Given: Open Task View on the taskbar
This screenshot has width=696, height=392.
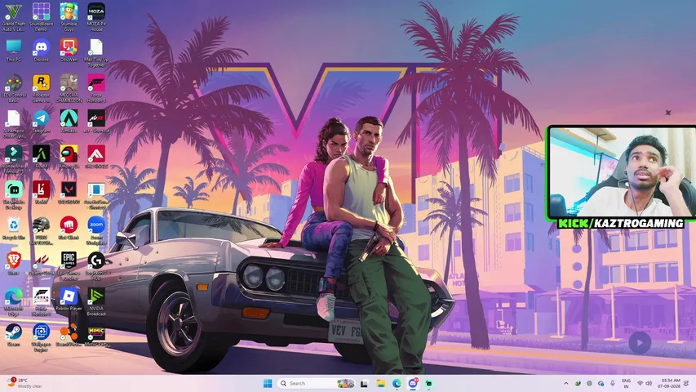Looking at the screenshot, I should pyautogui.click(x=364, y=383).
